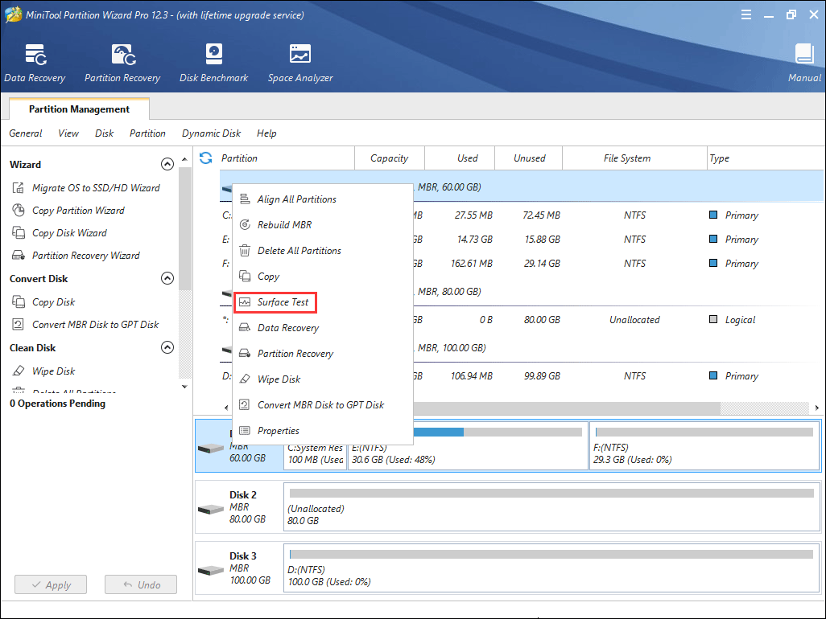Choose Delete All Partitions from context menu
This screenshot has height=619, width=826.
pos(322,251)
